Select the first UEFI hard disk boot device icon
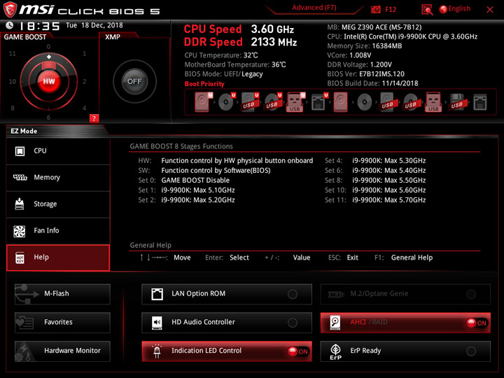 [203, 102]
